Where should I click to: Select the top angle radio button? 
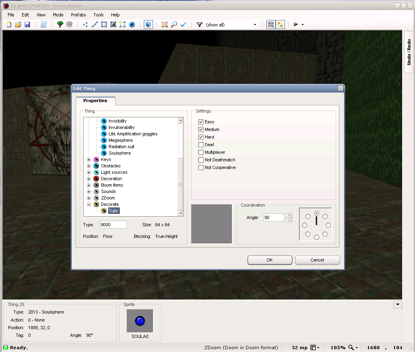pos(316,213)
